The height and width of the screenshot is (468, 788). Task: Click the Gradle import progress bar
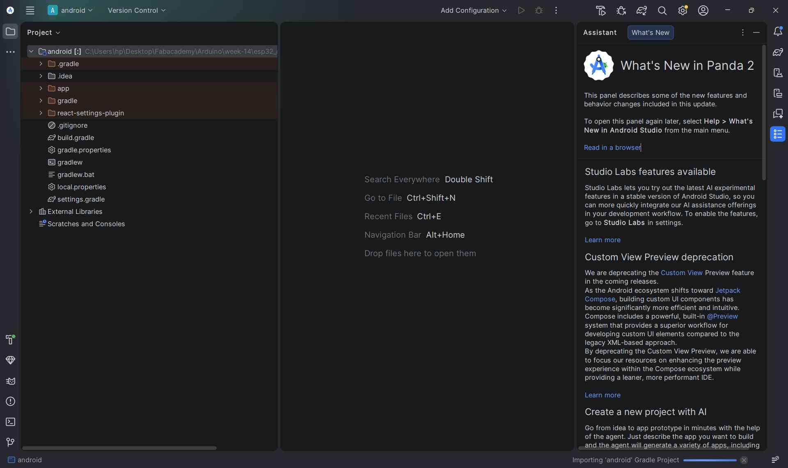click(x=710, y=460)
